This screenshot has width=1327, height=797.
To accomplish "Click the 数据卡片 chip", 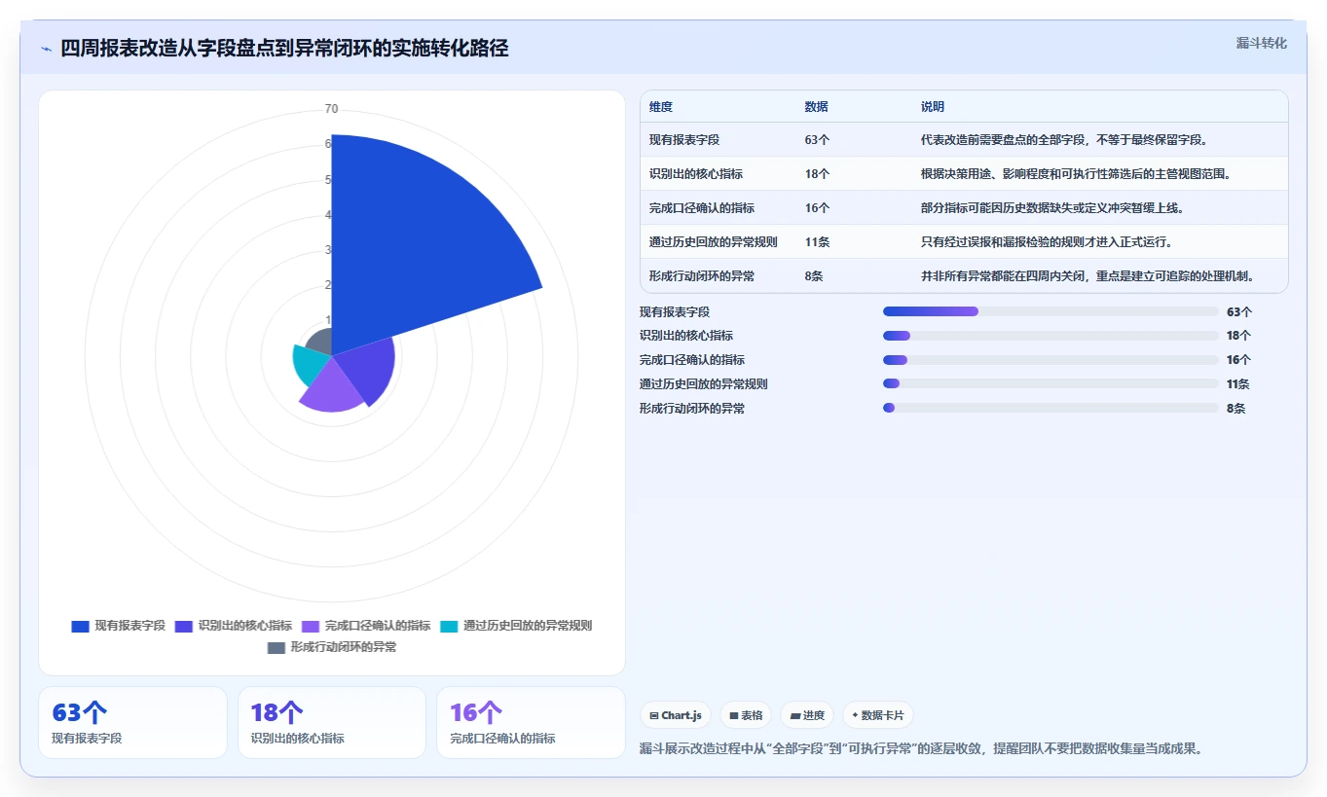I will pos(878,715).
